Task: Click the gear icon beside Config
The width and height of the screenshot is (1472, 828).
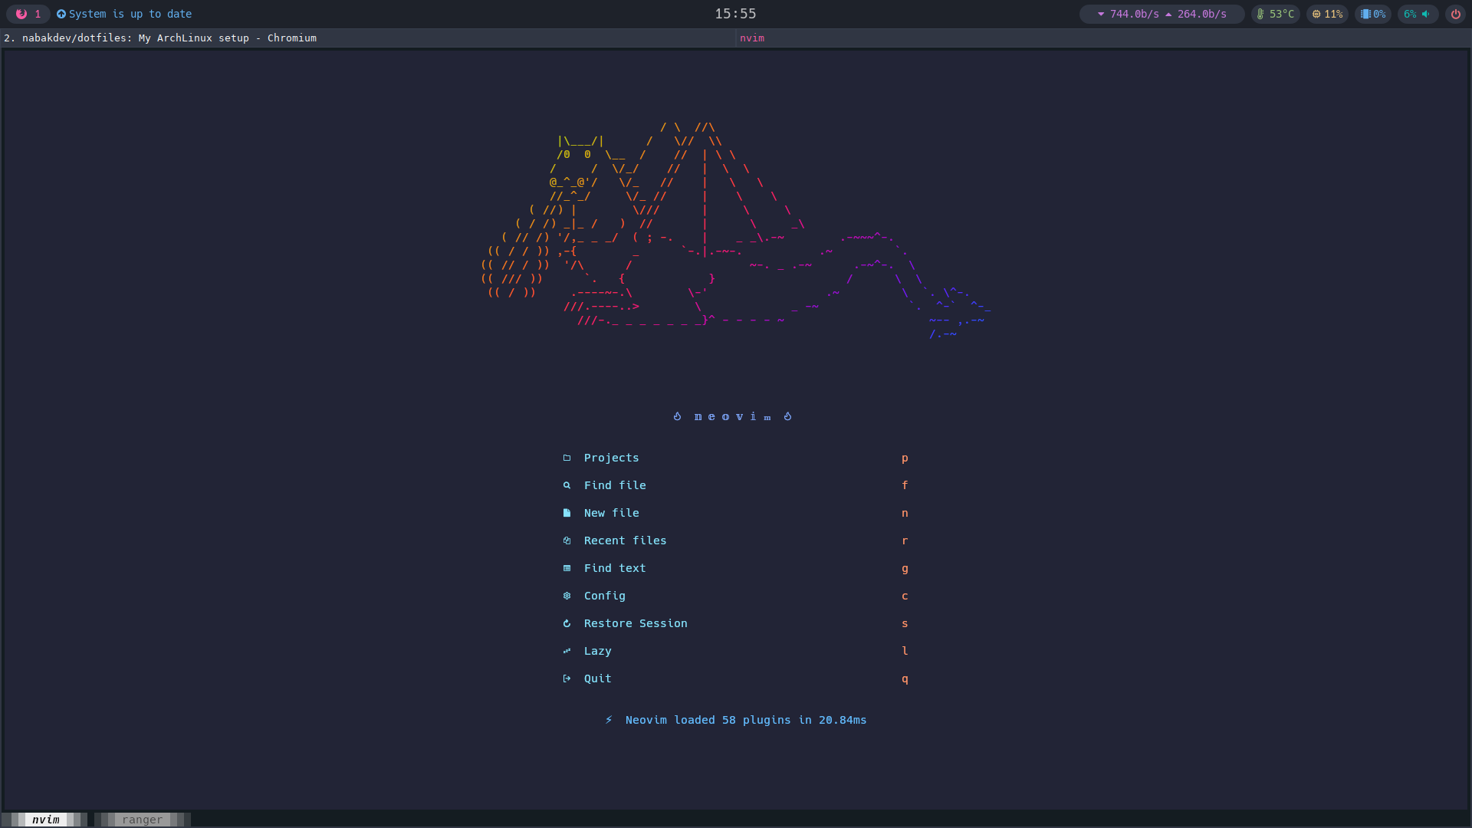Action: 567,596
